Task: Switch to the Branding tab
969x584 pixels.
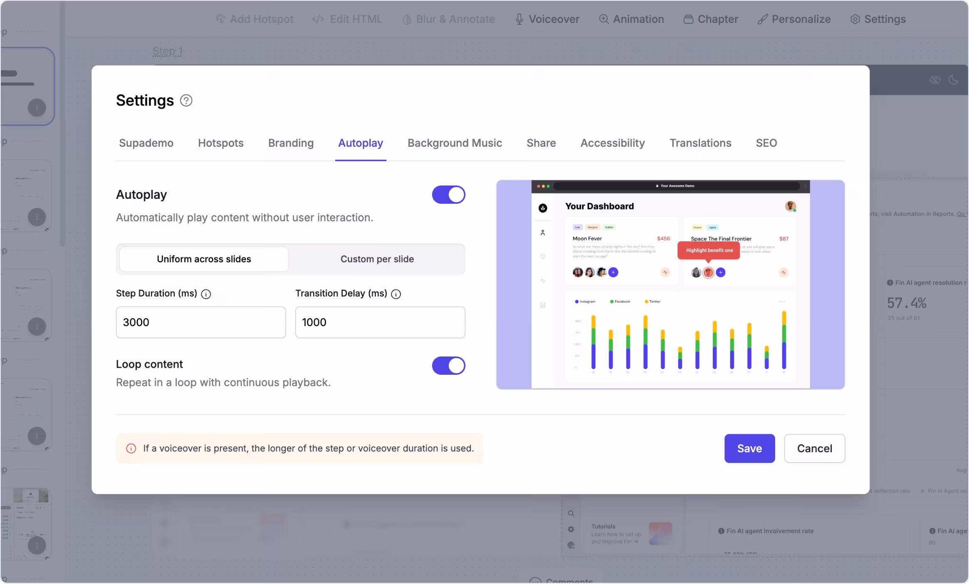Action: [x=291, y=143]
